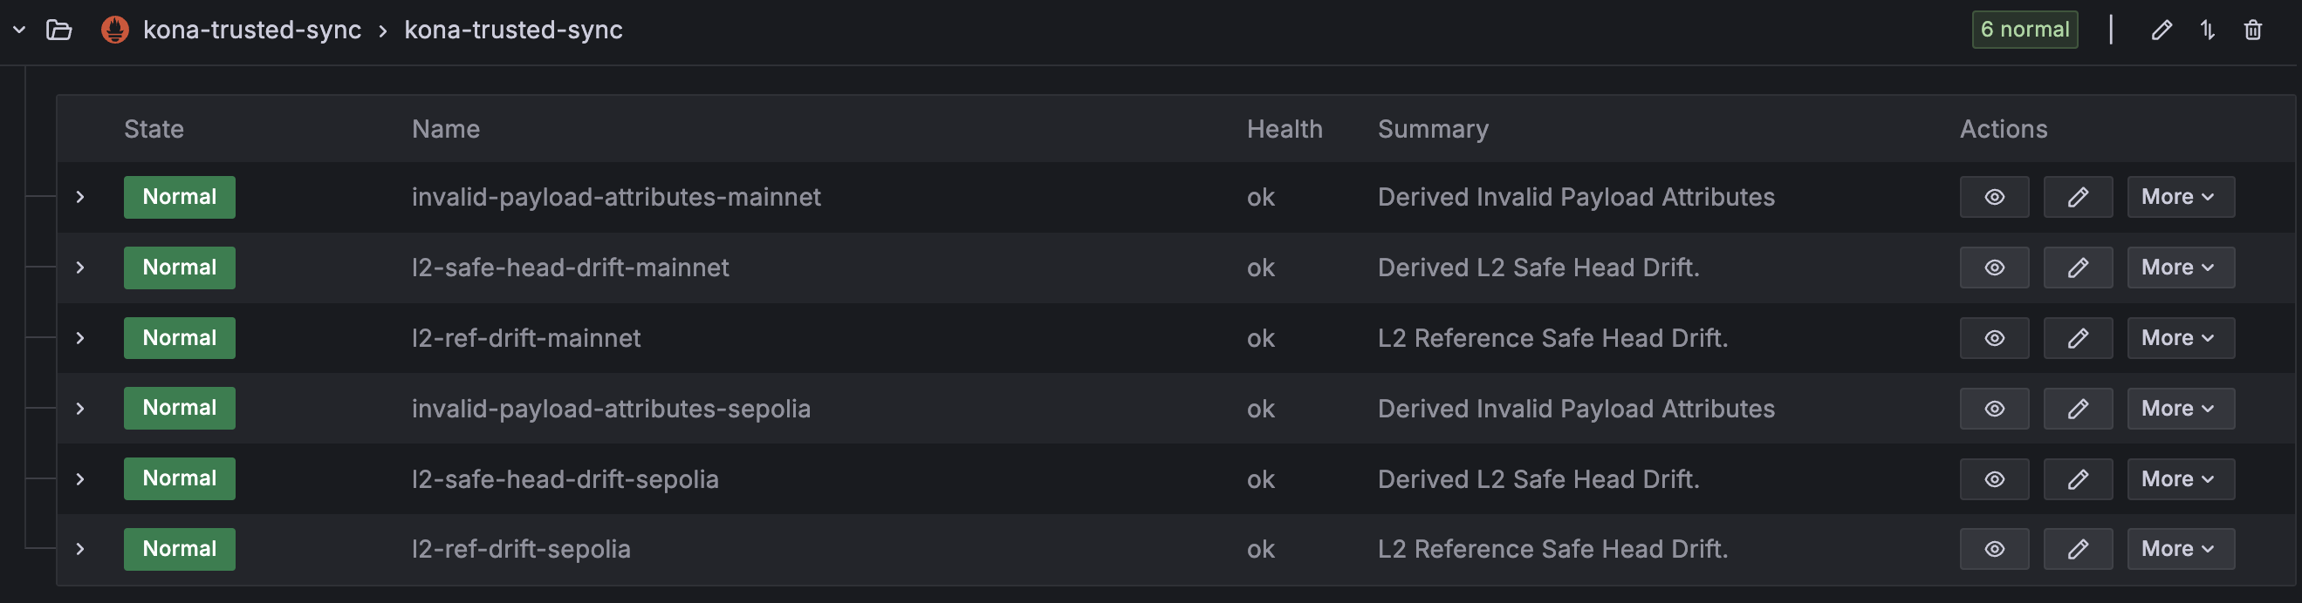View the l2-safe-head-drift-mainnet rule via eye icon
2302x603 pixels.
(x=1995, y=268)
